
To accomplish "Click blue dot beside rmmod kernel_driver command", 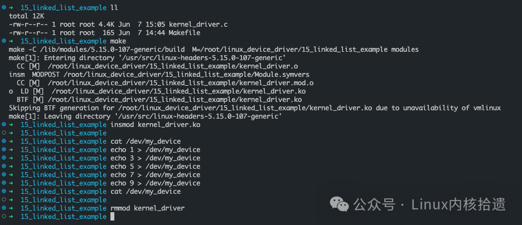I will [x=4, y=208].
